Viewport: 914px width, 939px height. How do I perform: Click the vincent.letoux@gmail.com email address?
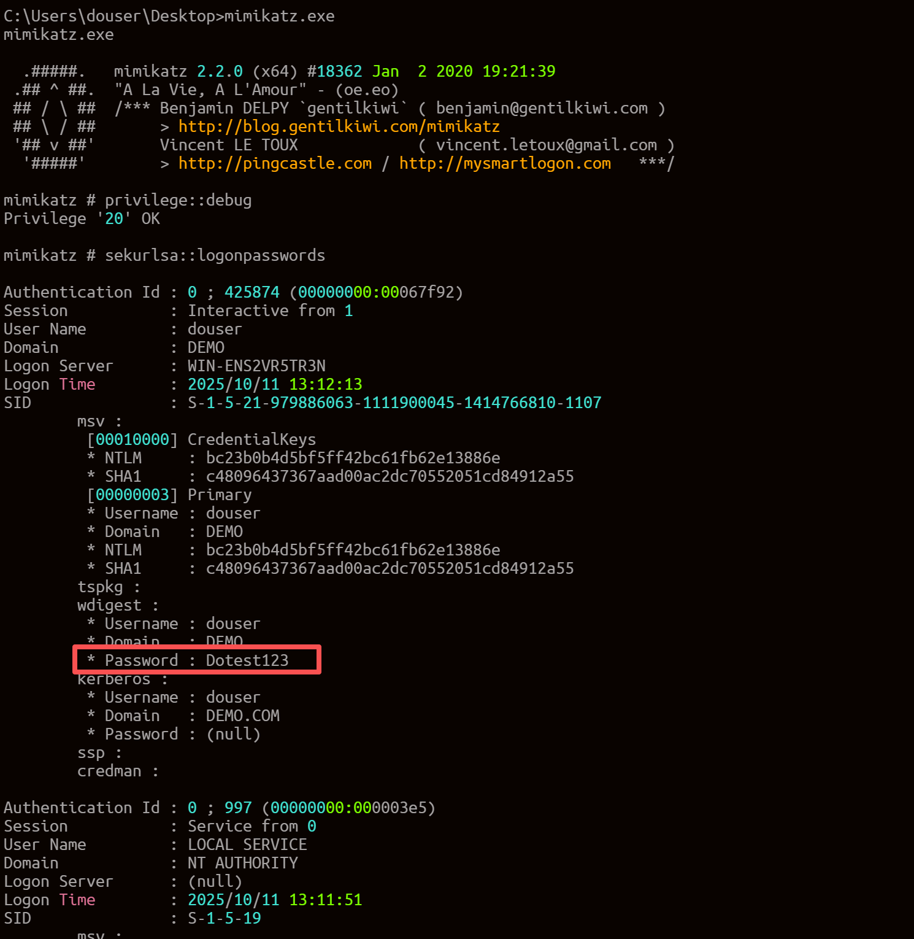coord(547,145)
